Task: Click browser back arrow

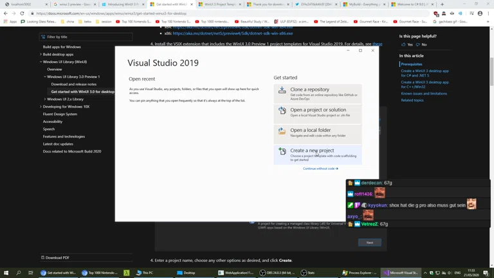Action: (6, 14)
